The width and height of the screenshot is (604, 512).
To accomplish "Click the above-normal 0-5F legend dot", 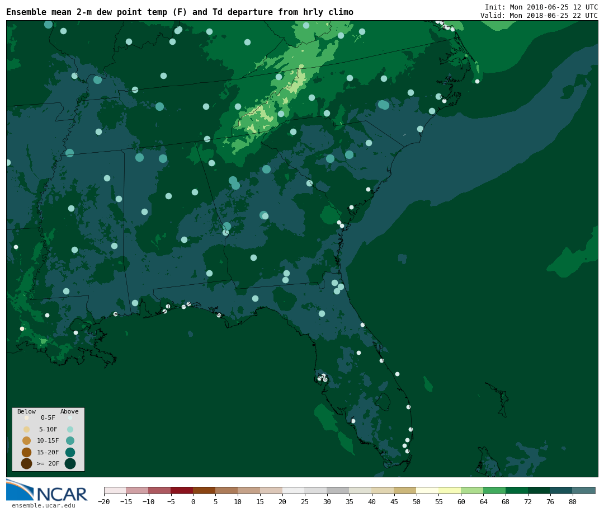I will [70, 417].
